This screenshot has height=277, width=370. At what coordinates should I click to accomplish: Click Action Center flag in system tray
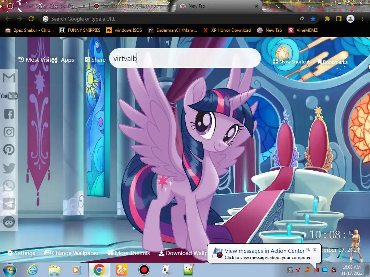click(317, 270)
